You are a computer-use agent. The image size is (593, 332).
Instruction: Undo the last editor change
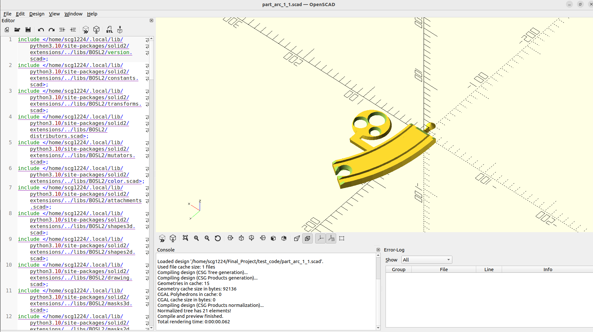pyautogui.click(x=41, y=30)
